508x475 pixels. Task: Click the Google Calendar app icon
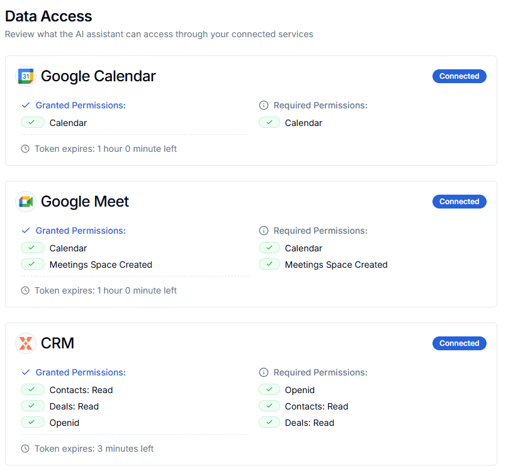click(x=25, y=76)
